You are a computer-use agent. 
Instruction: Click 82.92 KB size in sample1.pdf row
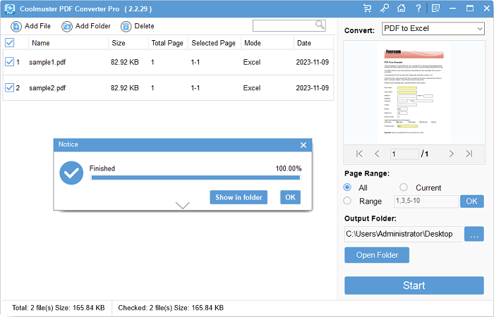point(124,62)
